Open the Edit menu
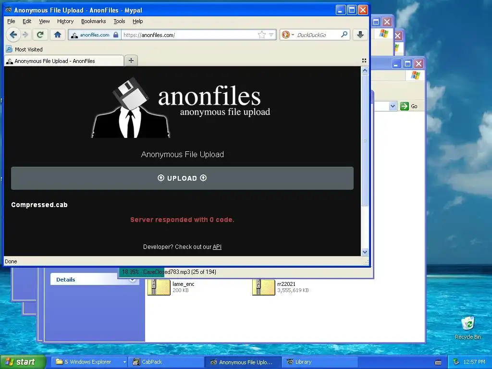 [27, 21]
